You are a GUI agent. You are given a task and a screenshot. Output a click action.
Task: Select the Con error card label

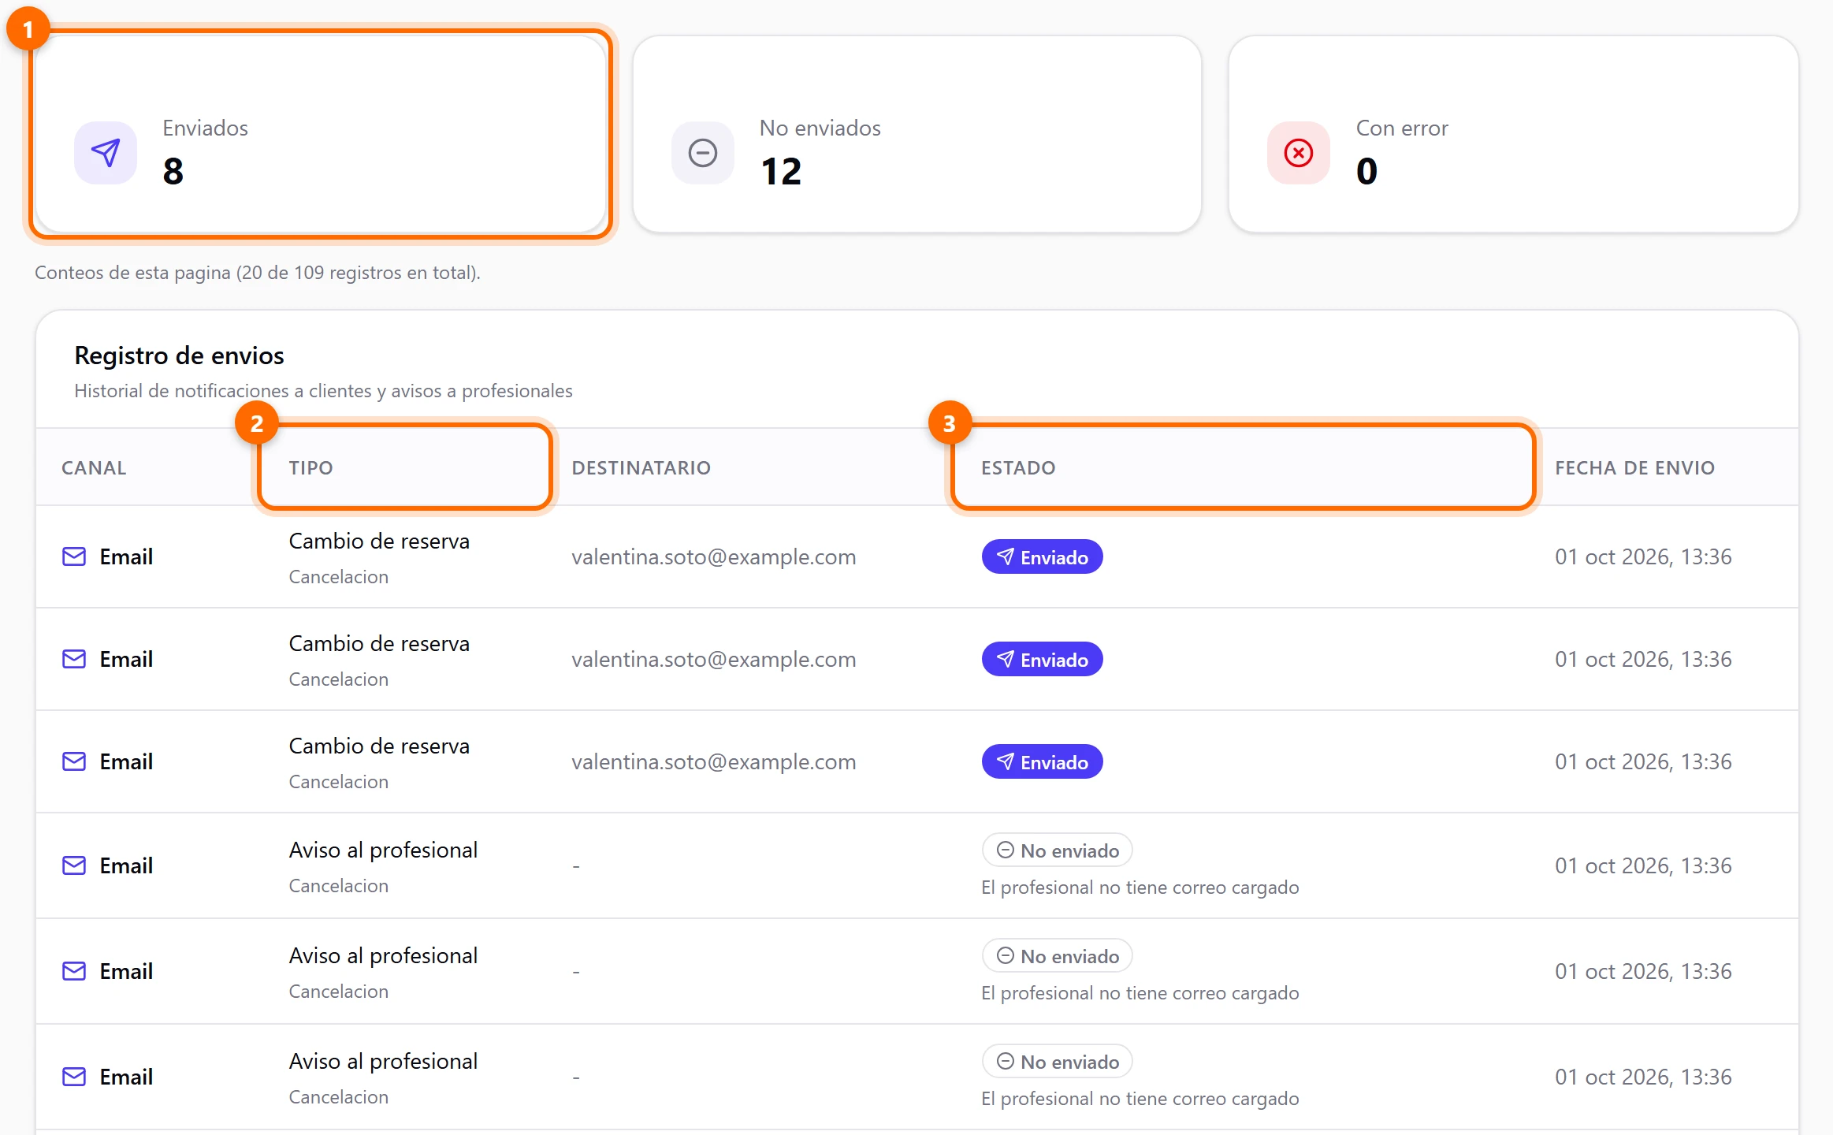pos(1402,128)
